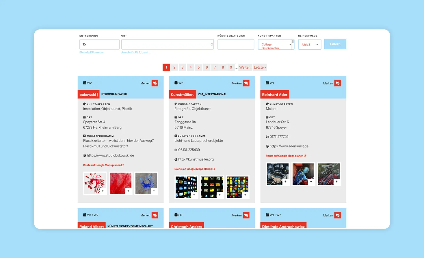This screenshot has height=258, width=424.
Task: Open the dog painting thumbnail by Ader
Action: (277, 174)
